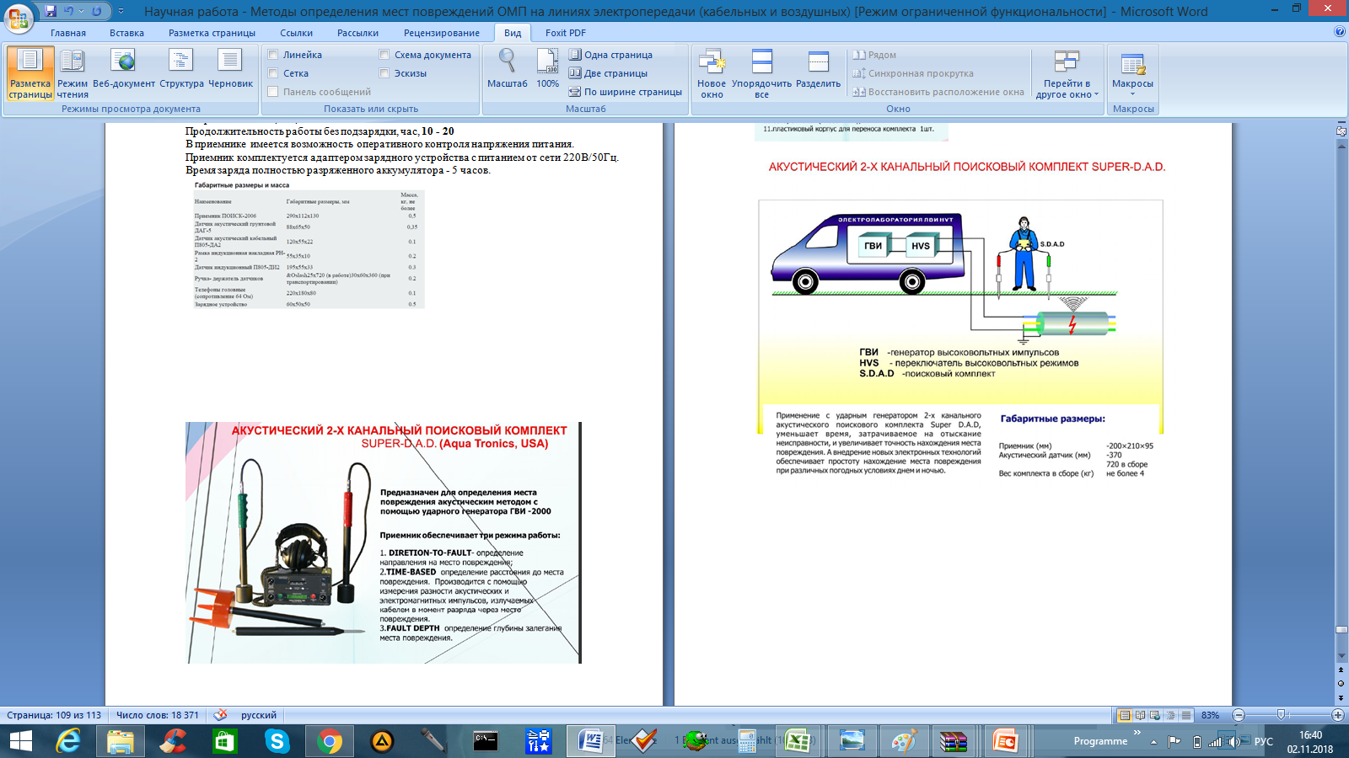Click the 83% zoom level button
The image size is (1349, 758).
1211,715
